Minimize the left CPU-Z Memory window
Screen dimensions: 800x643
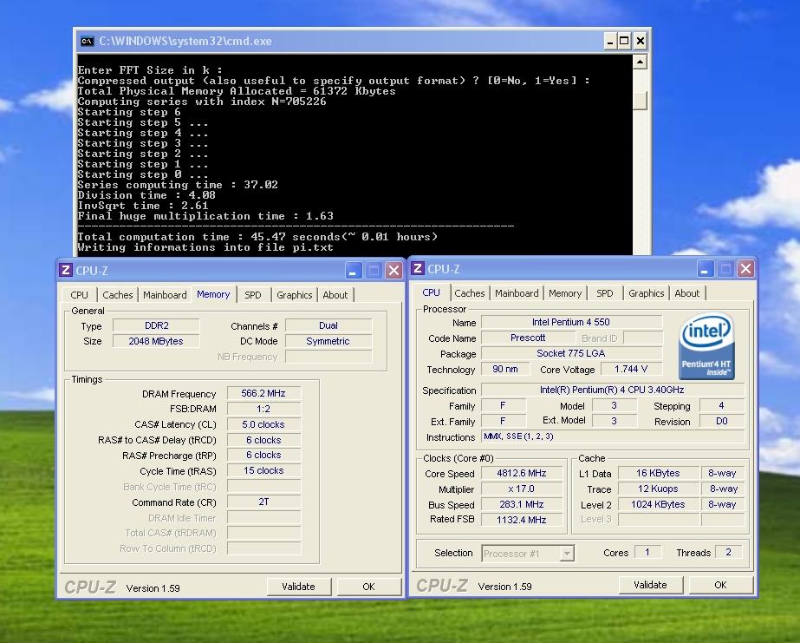pyautogui.click(x=354, y=270)
